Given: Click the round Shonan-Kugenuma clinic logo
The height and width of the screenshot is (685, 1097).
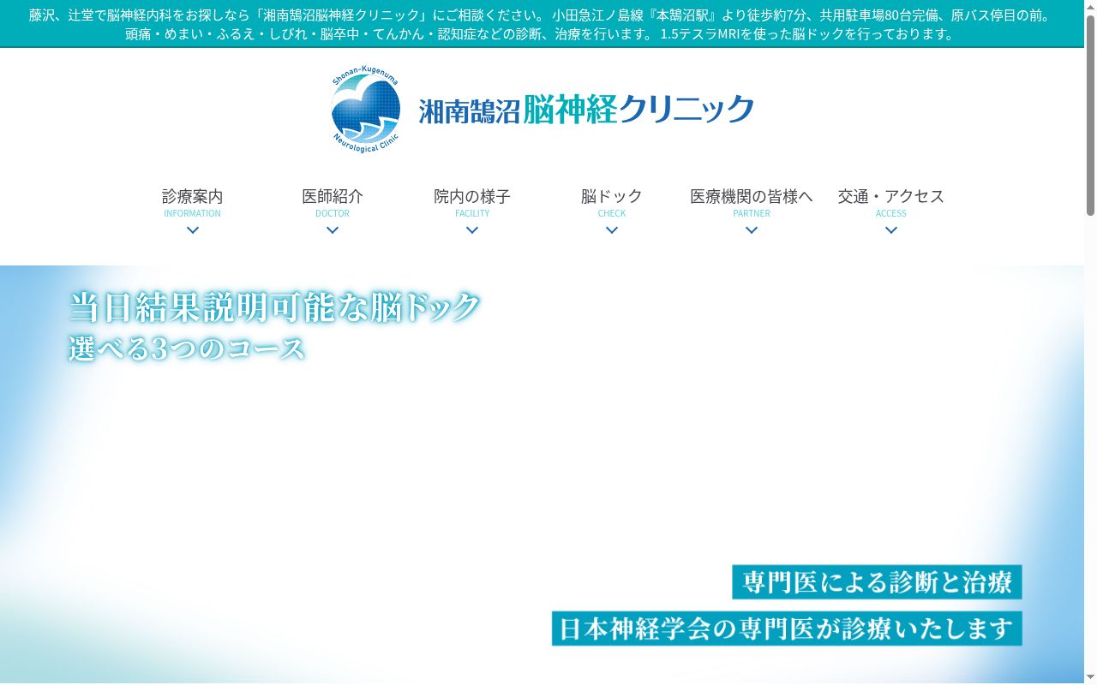Looking at the screenshot, I should pos(365,110).
